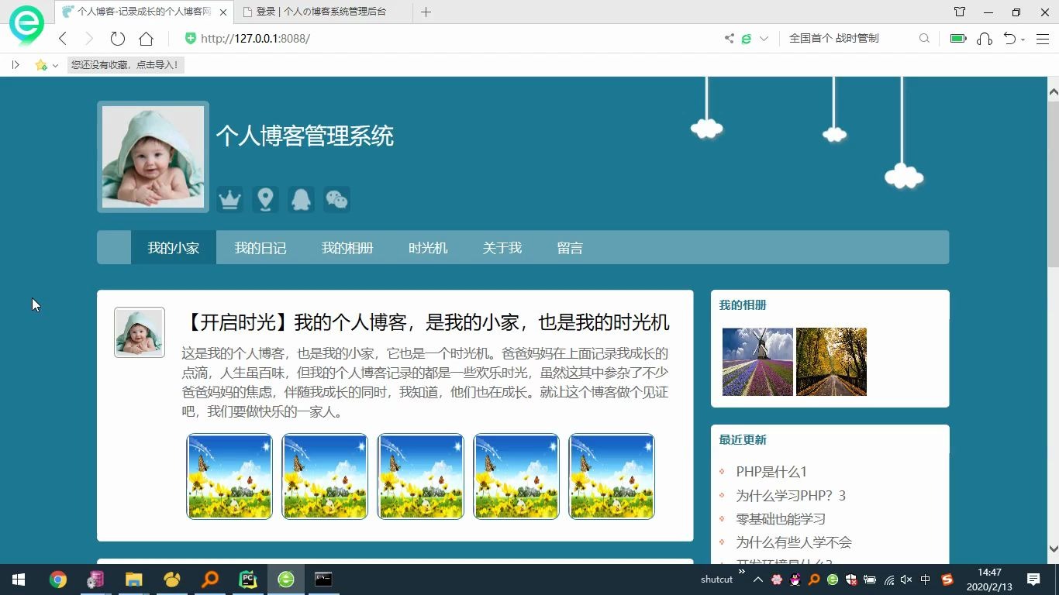Open the 留言 menu item
Screen dimensions: 1059x595
[x=570, y=248]
